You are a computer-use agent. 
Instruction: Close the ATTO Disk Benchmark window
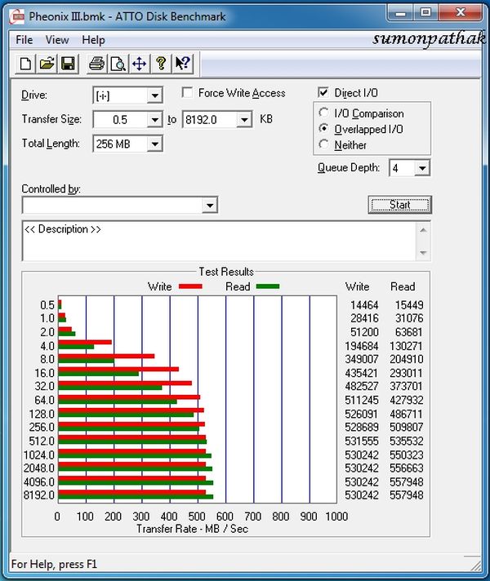tap(461, 13)
